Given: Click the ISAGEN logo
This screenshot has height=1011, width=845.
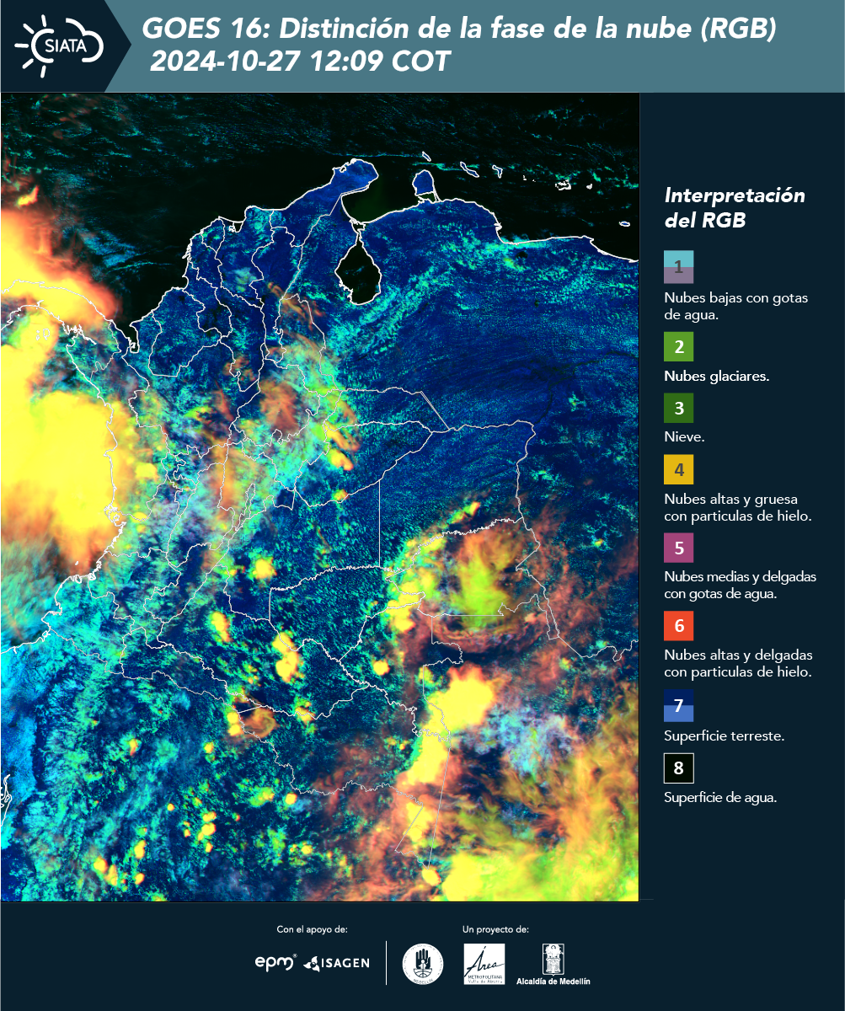Looking at the screenshot, I should (x=337, y=962).
